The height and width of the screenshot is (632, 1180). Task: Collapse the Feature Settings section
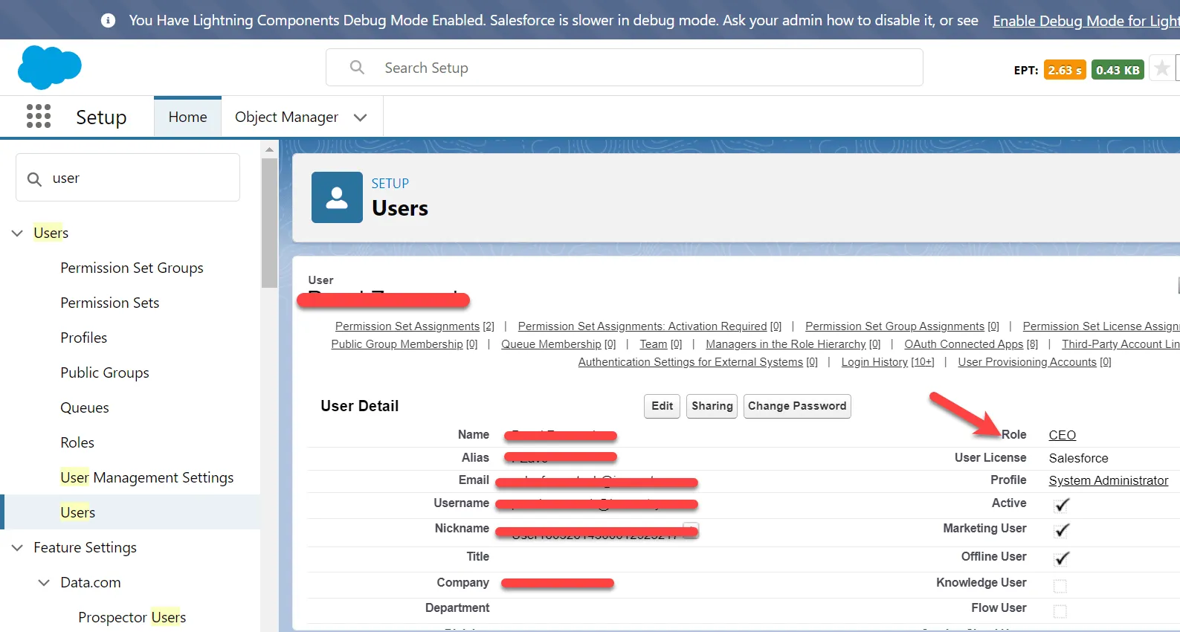18,548
